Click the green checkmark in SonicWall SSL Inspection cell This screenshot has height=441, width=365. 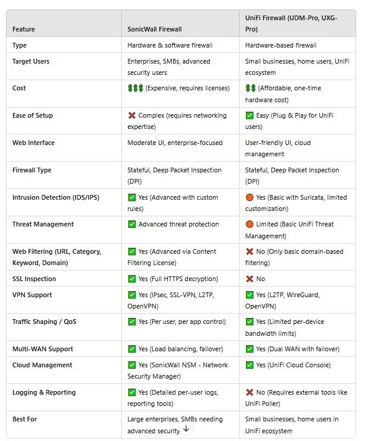point(132,279)
